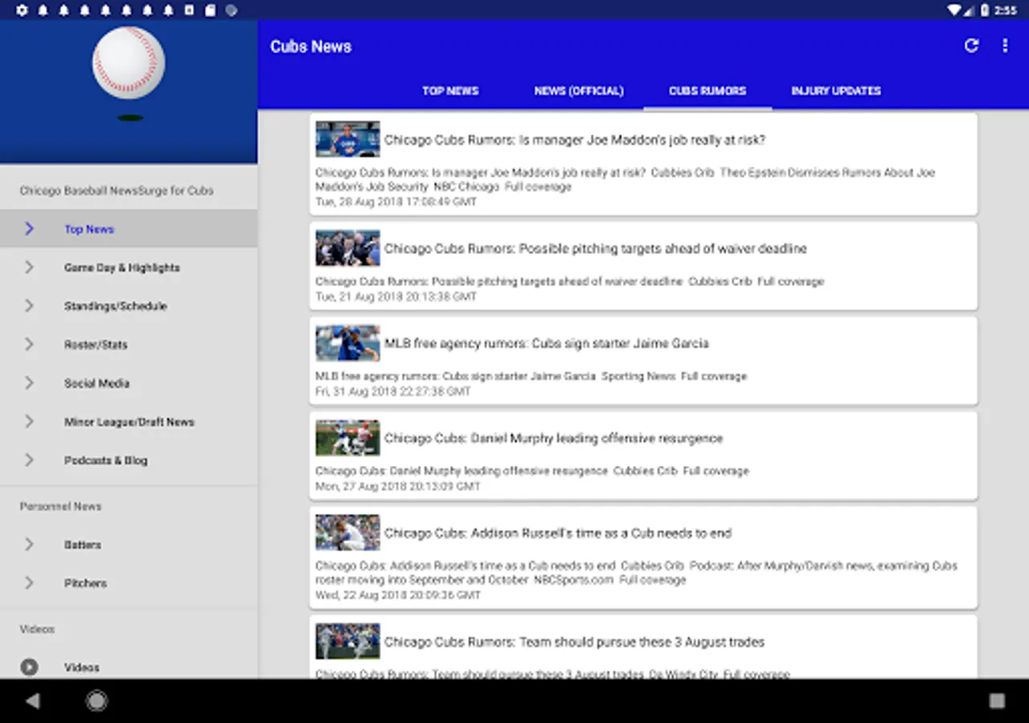Tap date Wed, 22 Aug 2018 20:09:36 GMT
Screen dimensions: 1029x723
(398, 595)
